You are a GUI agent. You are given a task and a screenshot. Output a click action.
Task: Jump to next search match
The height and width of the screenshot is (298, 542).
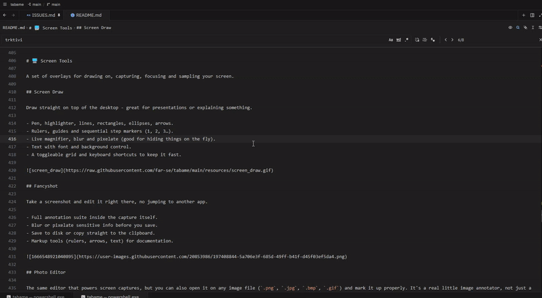click(x=452, y=40)
